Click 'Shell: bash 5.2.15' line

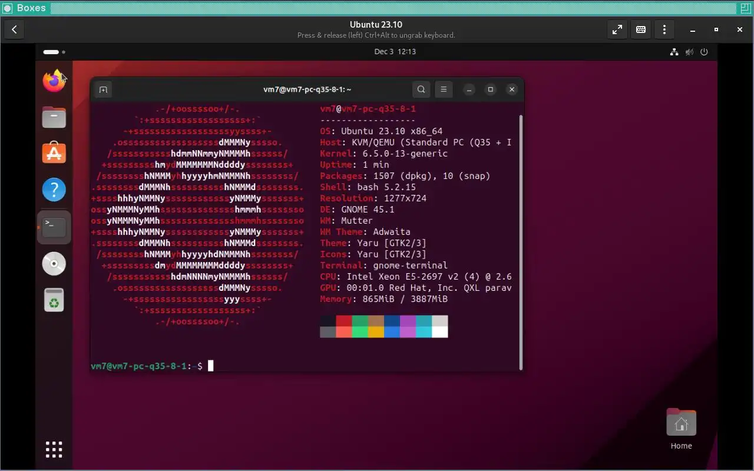pos(368,187)
